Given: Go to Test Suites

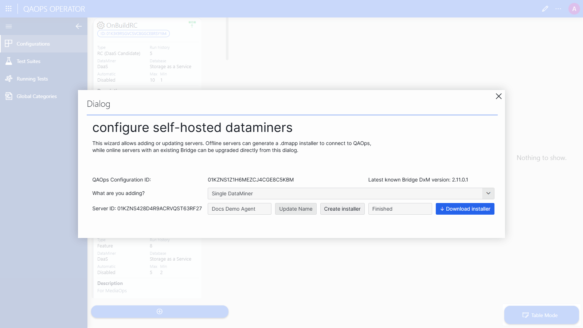Looking at the screenshot, I should (x=44, y=61).
